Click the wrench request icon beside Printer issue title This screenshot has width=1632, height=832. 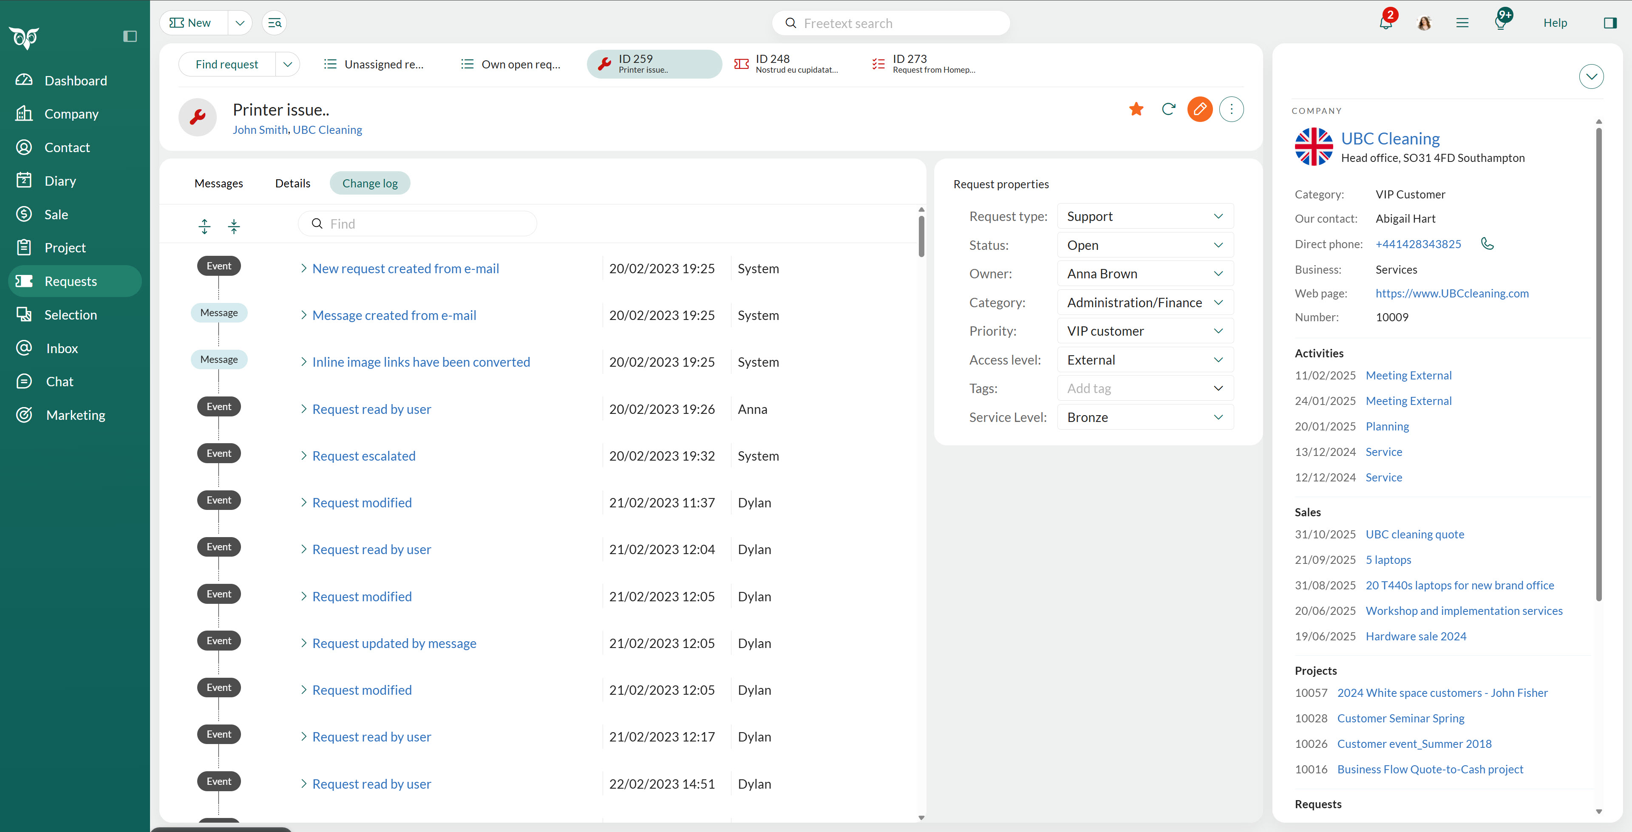198,117
